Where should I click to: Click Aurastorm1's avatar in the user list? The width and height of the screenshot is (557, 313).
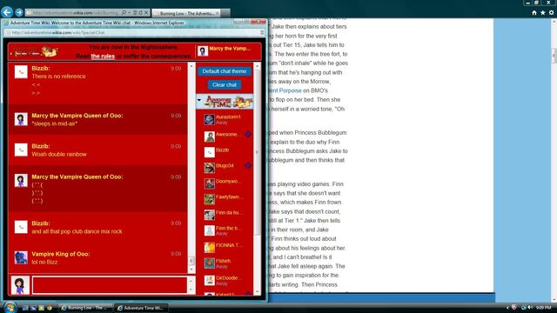(x=209, y=119)
